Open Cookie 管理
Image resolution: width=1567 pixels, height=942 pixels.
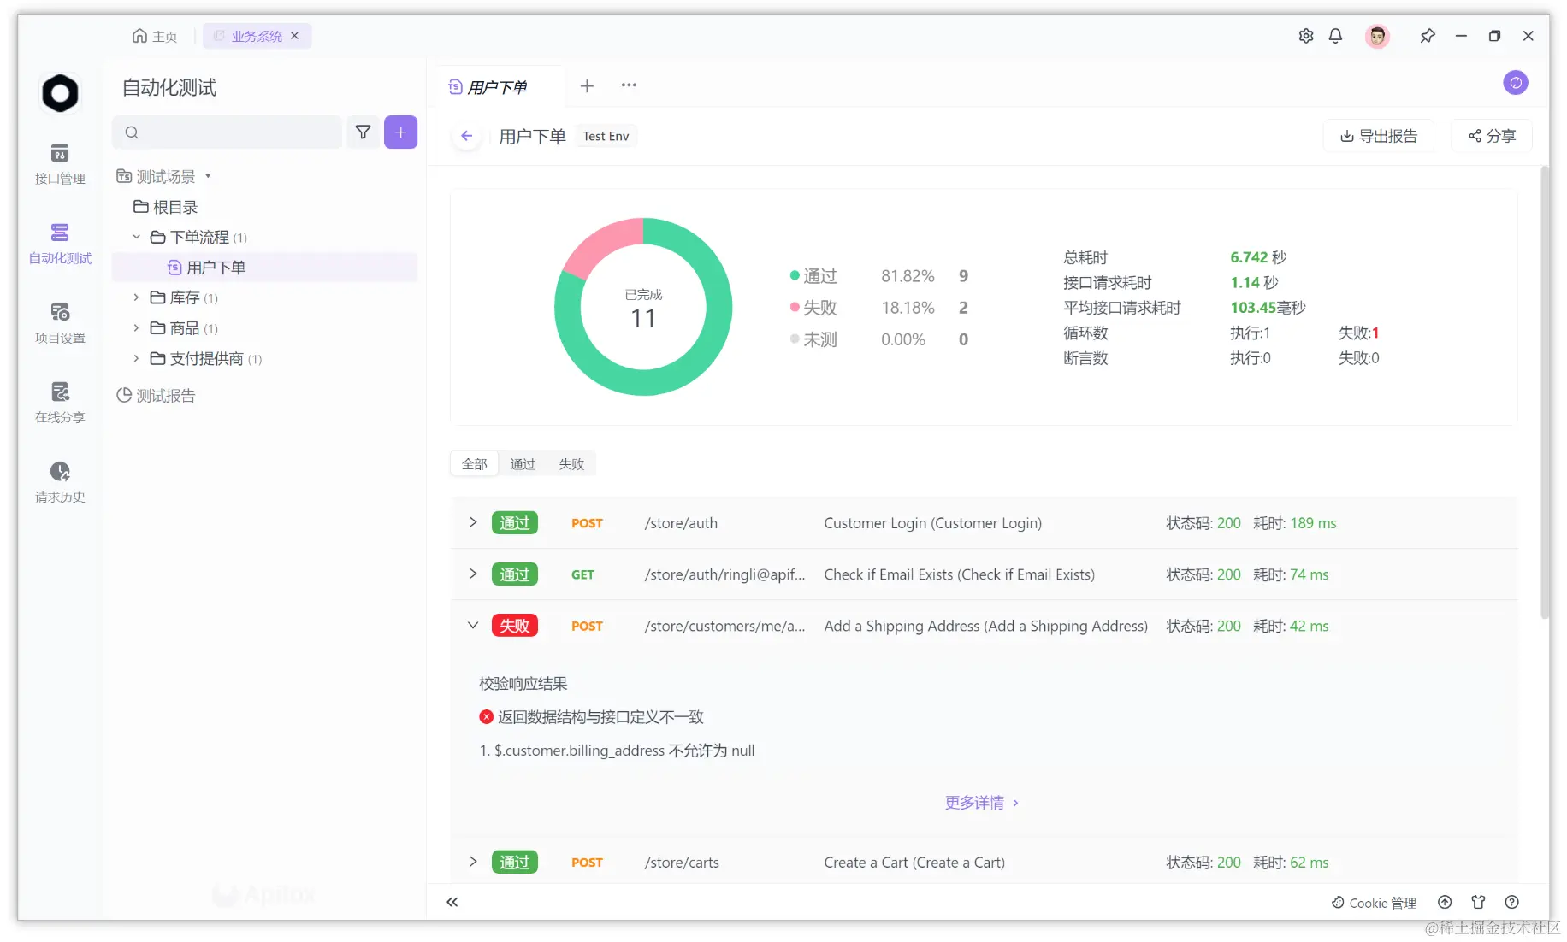(1374, 903)
